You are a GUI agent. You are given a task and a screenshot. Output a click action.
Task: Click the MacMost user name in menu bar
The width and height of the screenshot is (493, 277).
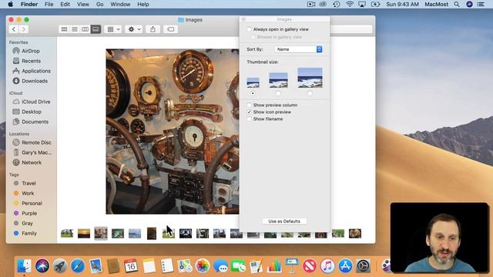coord(437,5)
